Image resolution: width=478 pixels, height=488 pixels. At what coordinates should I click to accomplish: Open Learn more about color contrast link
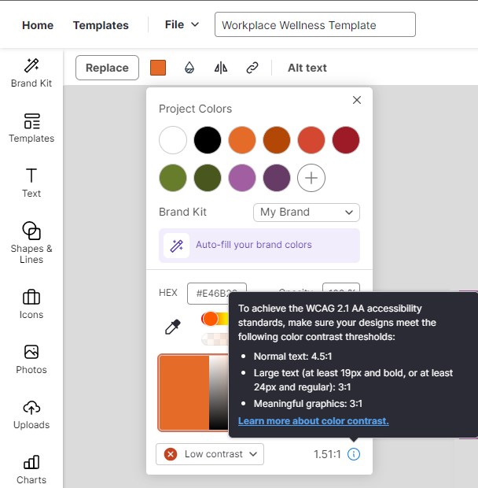313,421
